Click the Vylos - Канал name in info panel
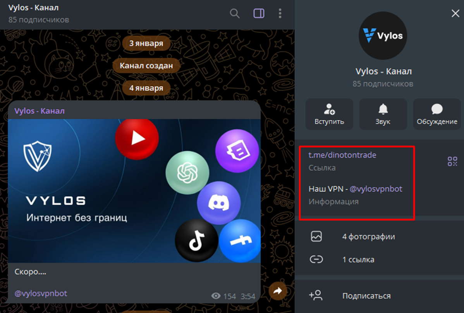 click(x=383, y=72)
